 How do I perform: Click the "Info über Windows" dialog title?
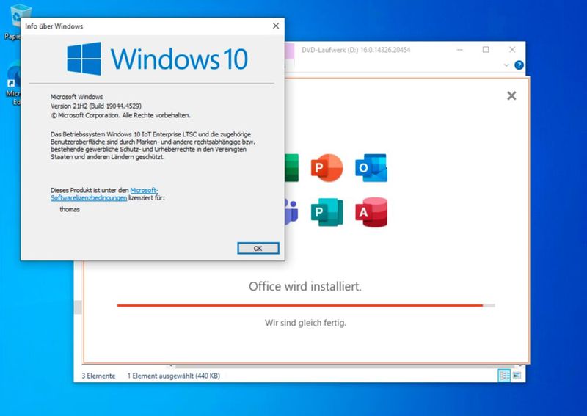coord(54,26)
